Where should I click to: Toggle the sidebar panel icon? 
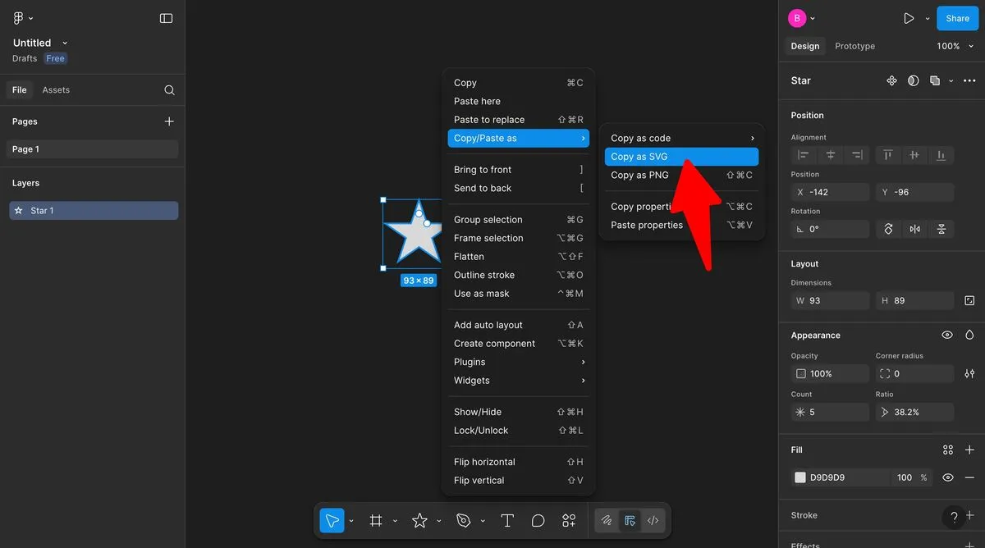pyautogui.click(x=166, y=18)
